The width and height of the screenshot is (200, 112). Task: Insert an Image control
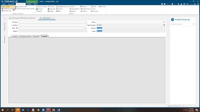51,11
